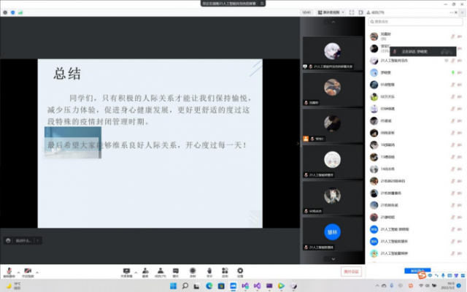467x292 pixels.
Task: Enter full screen mode icon
Action: 352,13
